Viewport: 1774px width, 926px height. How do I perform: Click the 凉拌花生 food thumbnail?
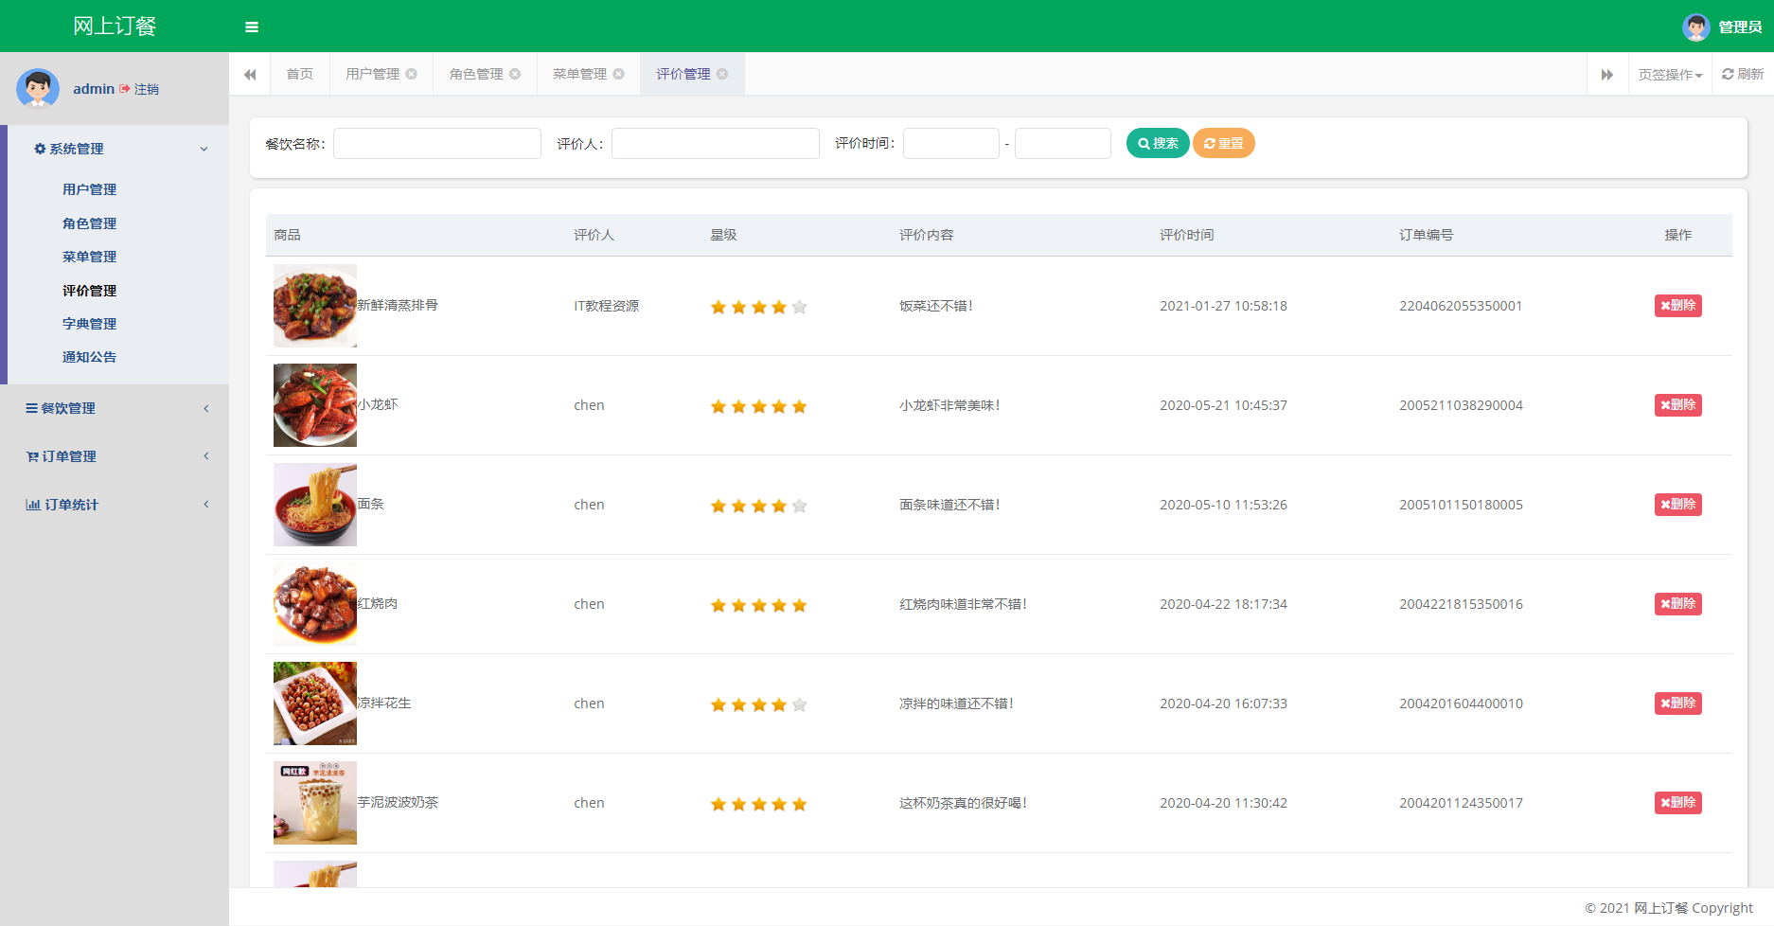315,703
